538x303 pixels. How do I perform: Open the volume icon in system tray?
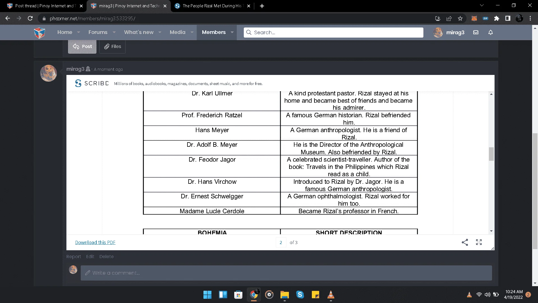click(488, 295)
